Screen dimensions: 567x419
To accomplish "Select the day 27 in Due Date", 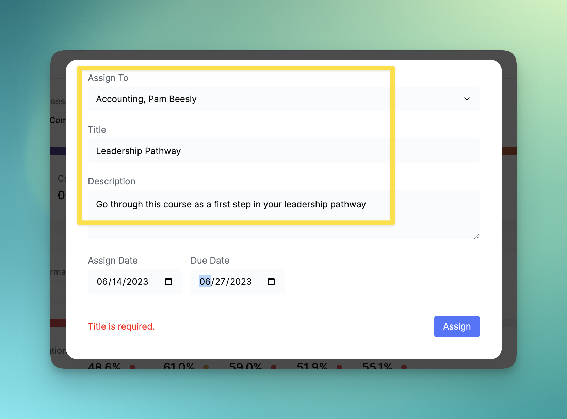I will tap(220, 282).
